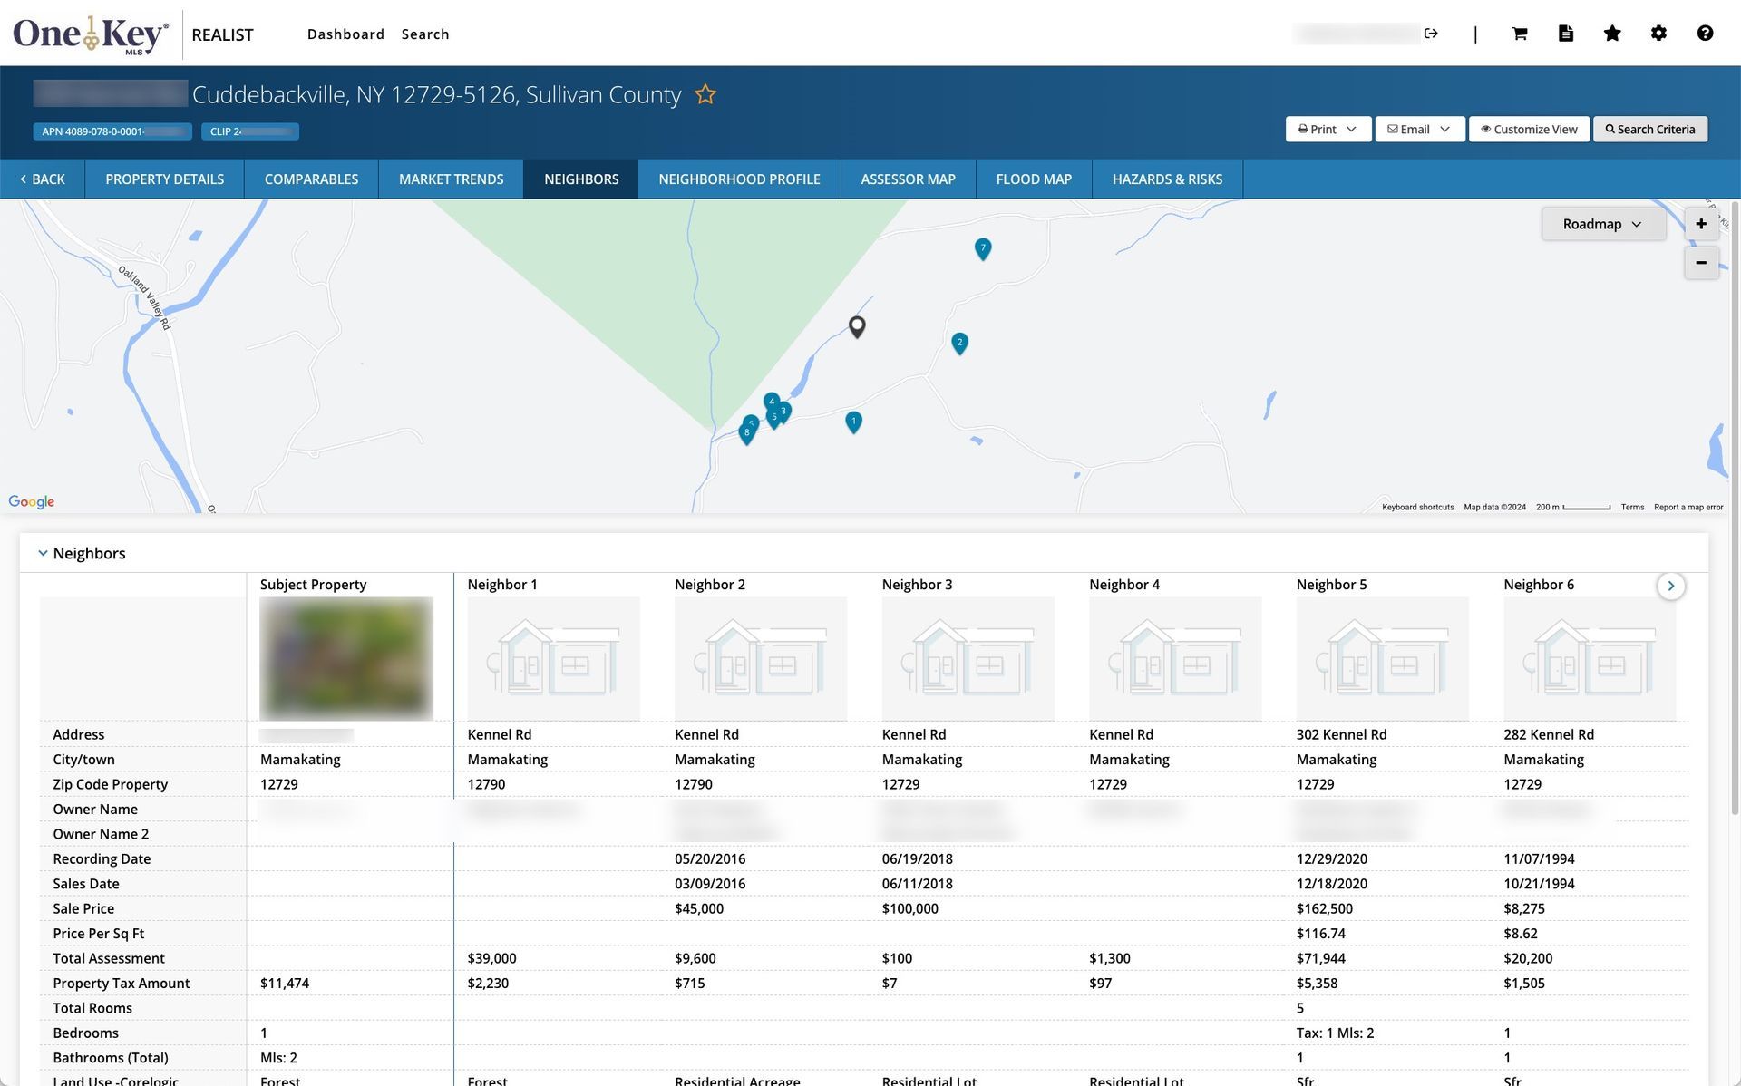Viewport: 1741px width, 1086px height.
Task: Open favorites star icon in header
Action: [1612, 34]
